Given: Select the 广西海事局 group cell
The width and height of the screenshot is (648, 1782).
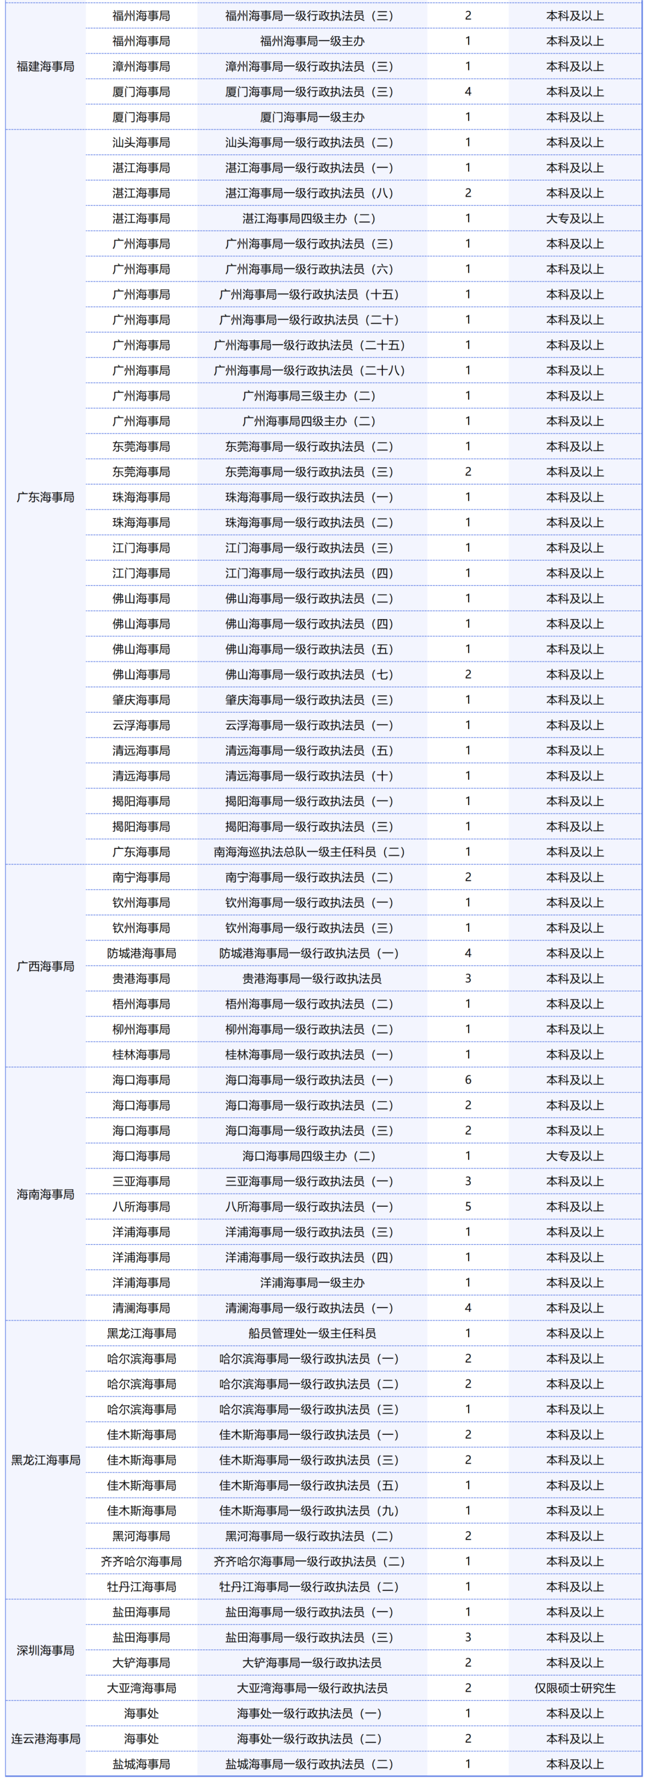Looking at the screenshot, I should pyautogui.click(x=46, y=965).
